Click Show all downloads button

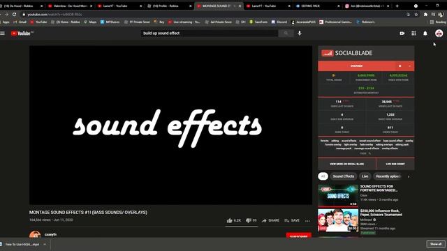coord(436,244)
